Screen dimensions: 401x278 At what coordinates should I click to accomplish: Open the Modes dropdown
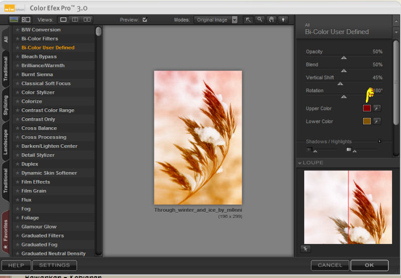coord(216,20)
